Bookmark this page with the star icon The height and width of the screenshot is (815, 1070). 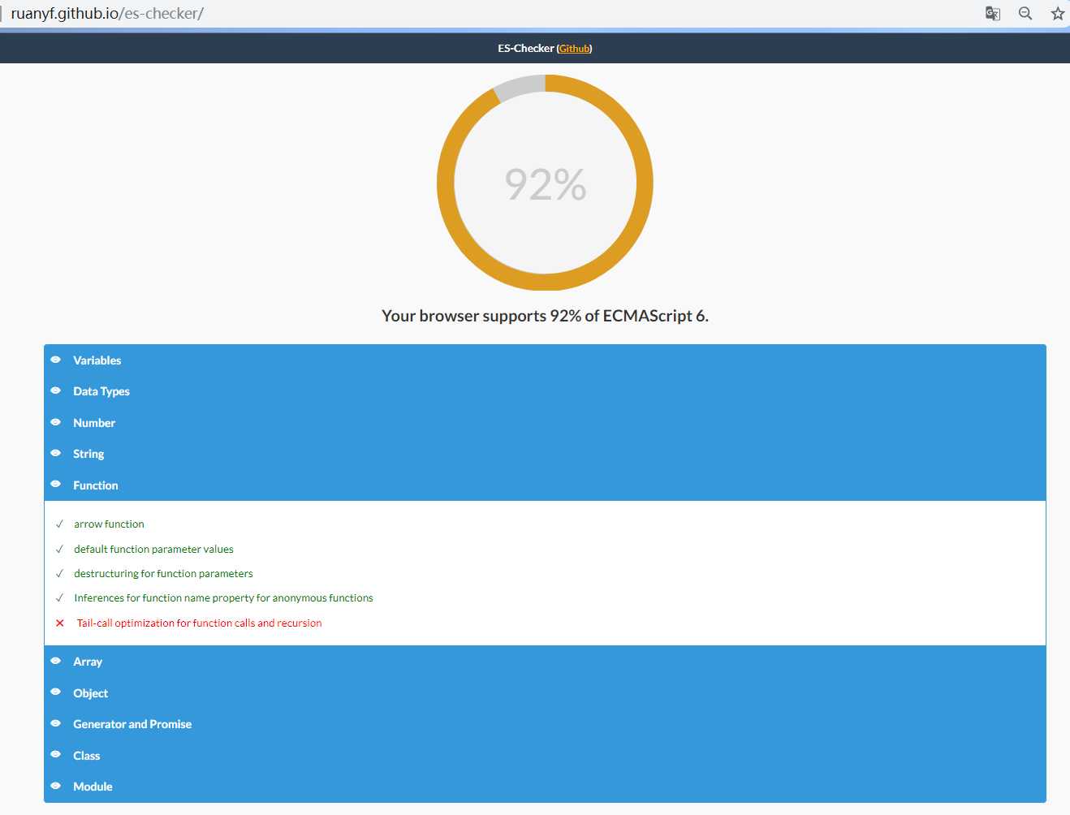tap(1057, 13)
